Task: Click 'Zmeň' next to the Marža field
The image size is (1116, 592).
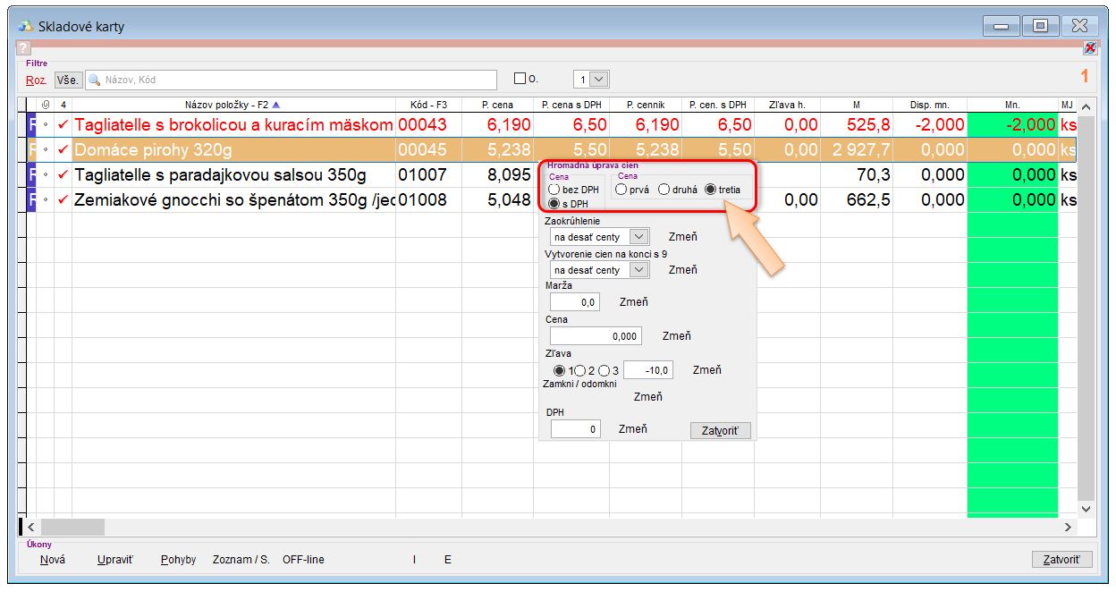Action: point(633,302)
